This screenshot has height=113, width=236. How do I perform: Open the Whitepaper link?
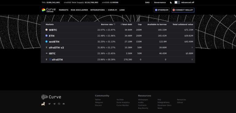click(x=143, y=100)
